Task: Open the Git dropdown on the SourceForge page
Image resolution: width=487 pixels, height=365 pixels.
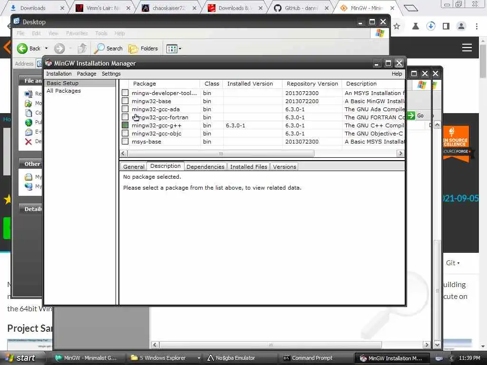Action: coord(453,263)
